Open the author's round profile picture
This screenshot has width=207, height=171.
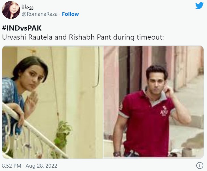[x=11, y=10]
